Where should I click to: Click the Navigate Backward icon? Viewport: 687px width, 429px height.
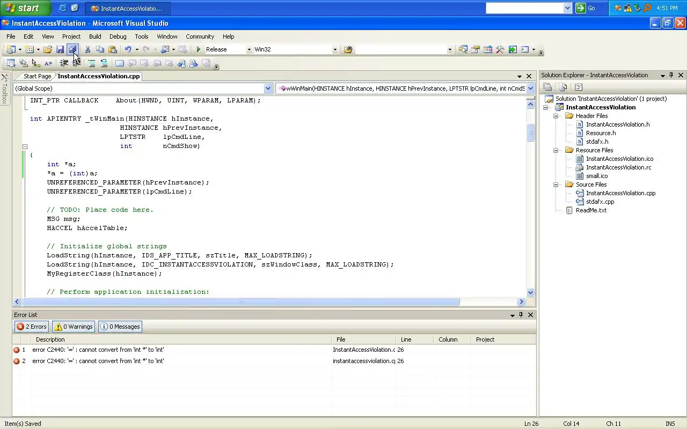[x=165, y=49]
